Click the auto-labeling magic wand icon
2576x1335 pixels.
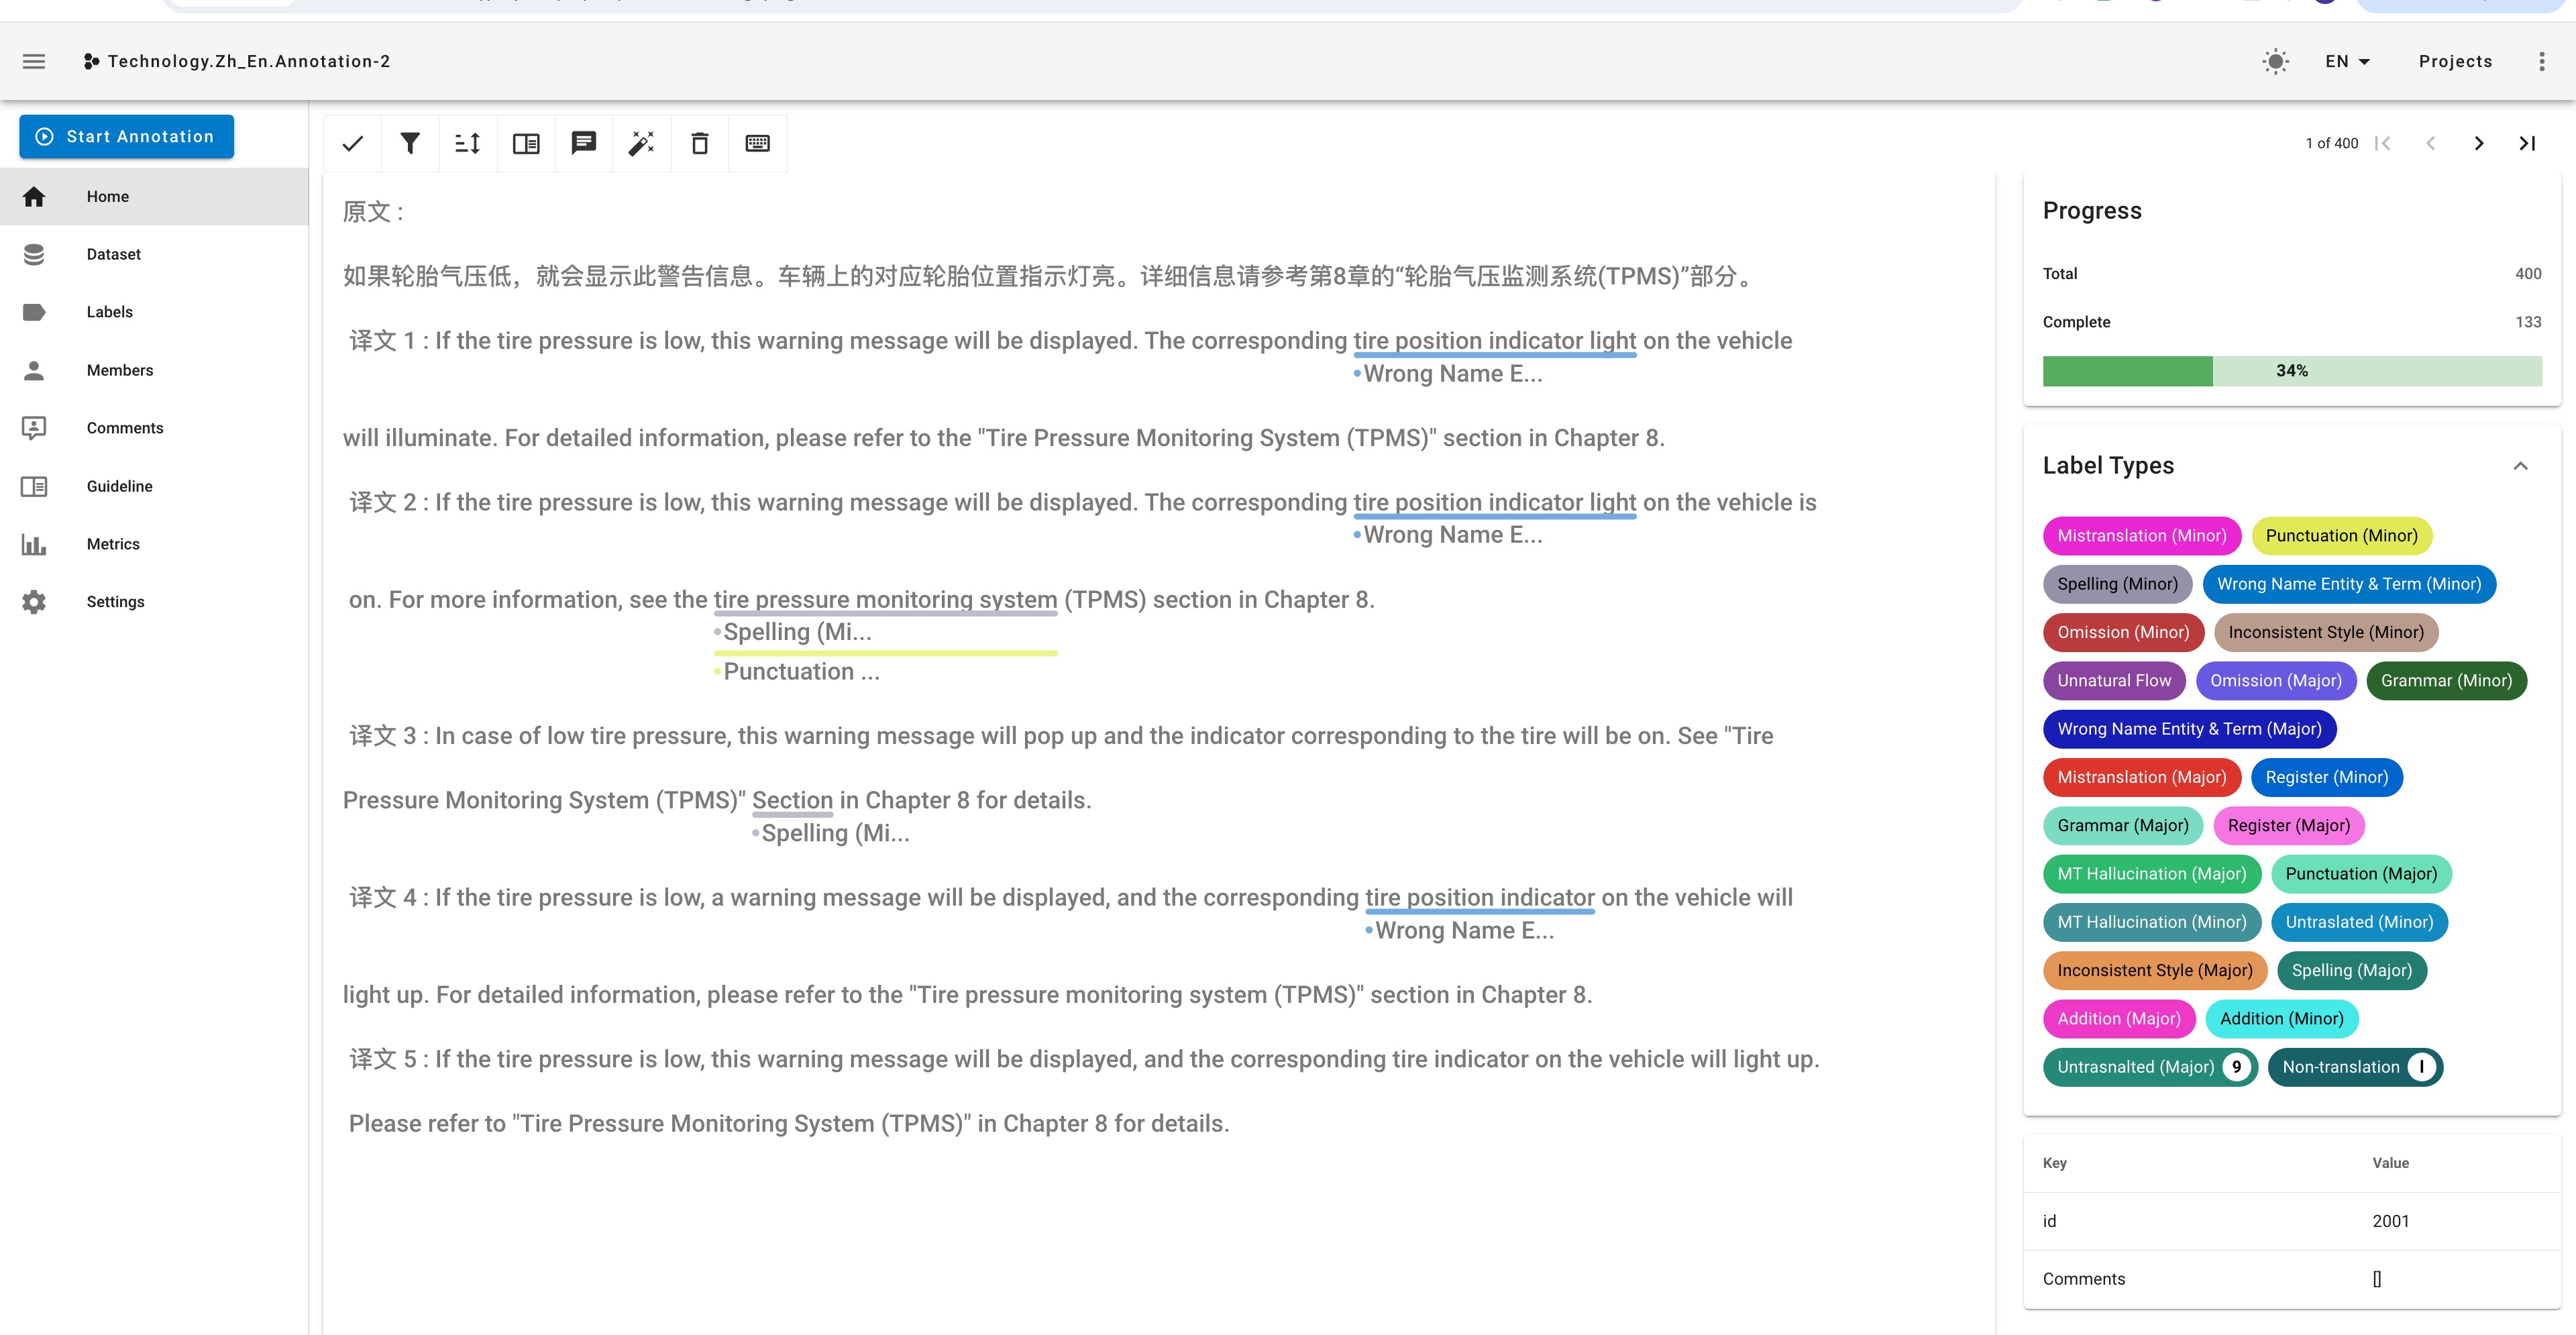click(641, 144)
